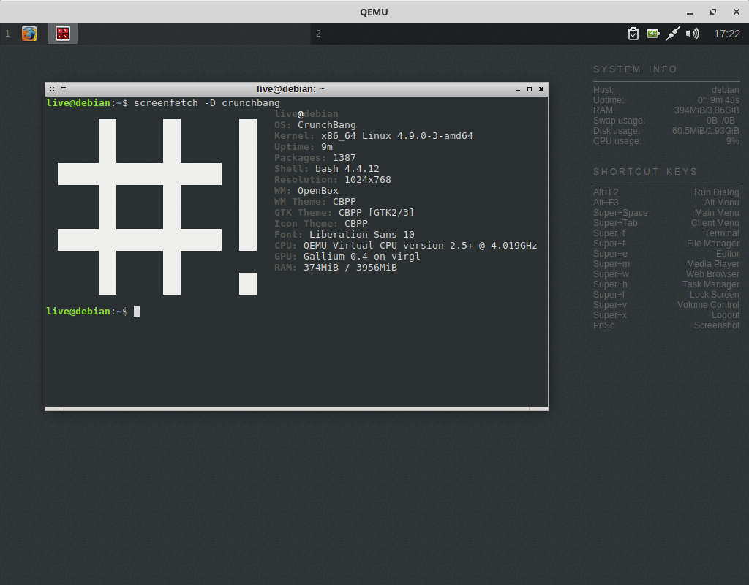The height and width of the screenshot is (585, 749).
Task: Click the volume speaker tray icon
Action: click(x=692, y=34)
